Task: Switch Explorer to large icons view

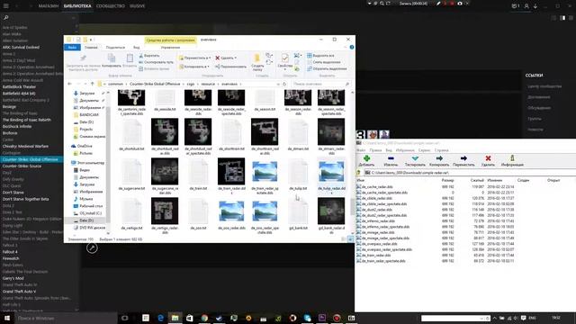Action: [x=350, y=239]
